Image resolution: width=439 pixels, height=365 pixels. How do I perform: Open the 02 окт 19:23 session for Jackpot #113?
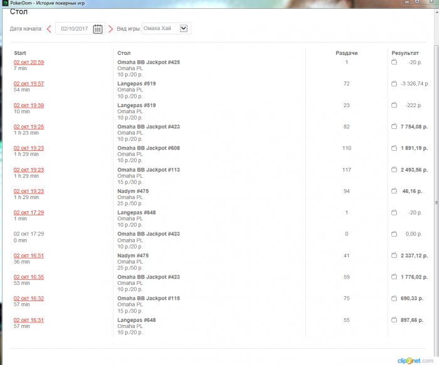[x=29, y=170]
